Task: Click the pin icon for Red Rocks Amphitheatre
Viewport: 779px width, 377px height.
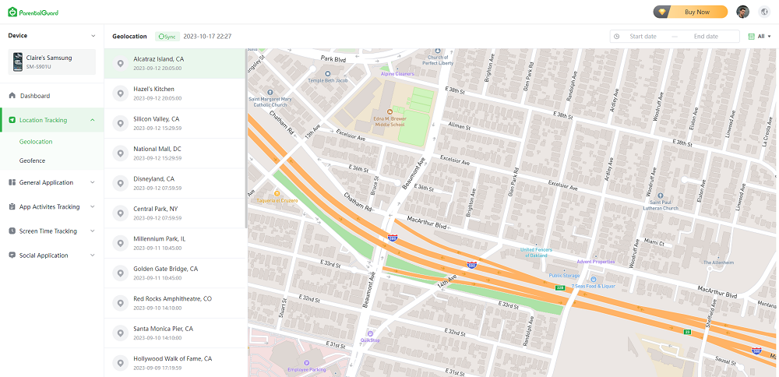Action: (x=120, y=303)
